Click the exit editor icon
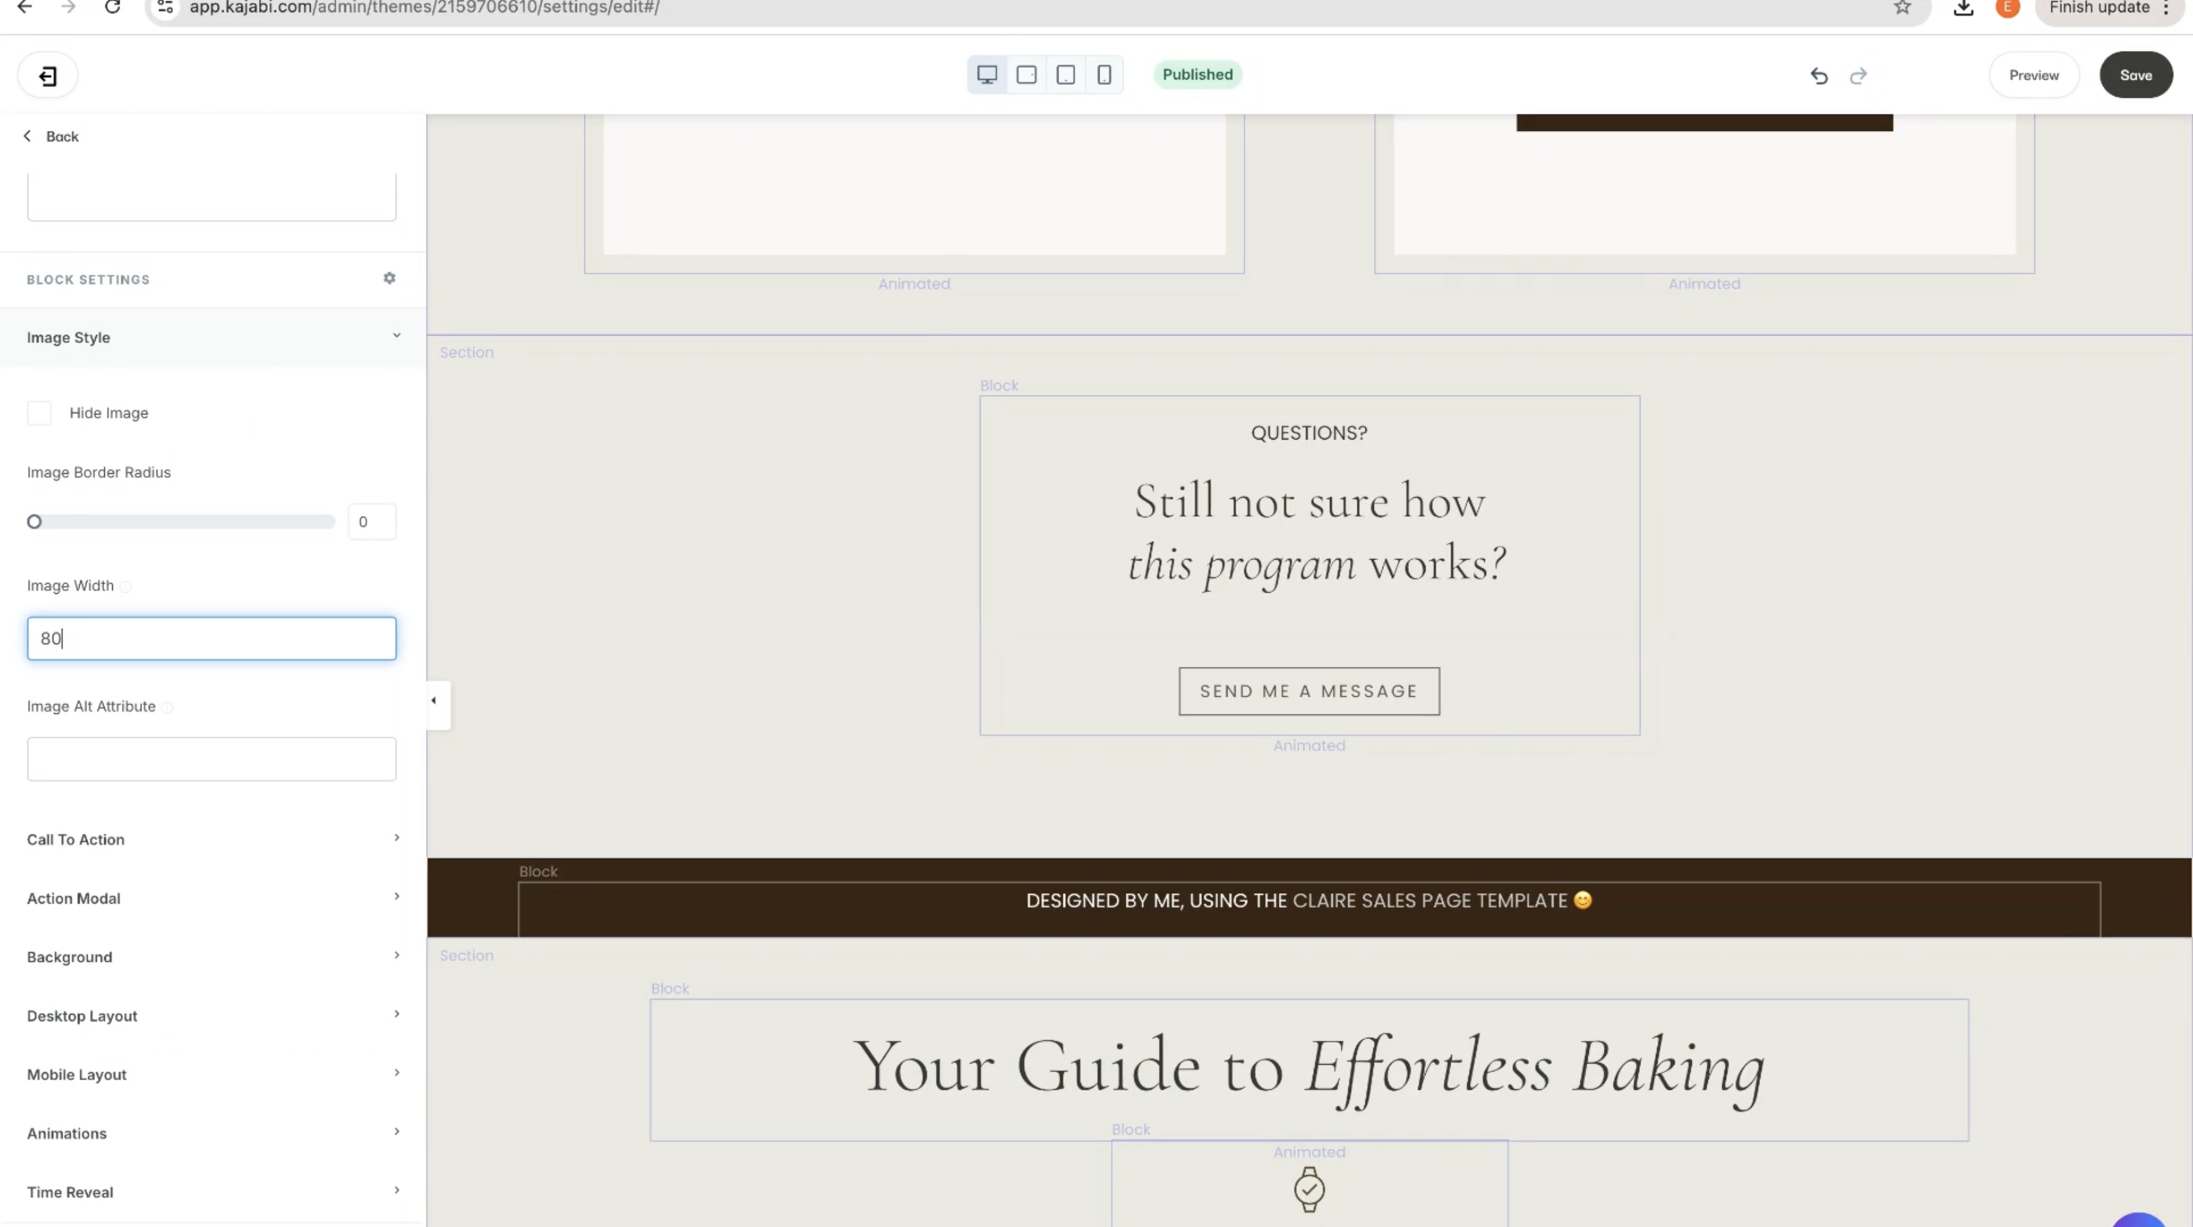Screen dimensions: 2193x1227 [48, 76]
